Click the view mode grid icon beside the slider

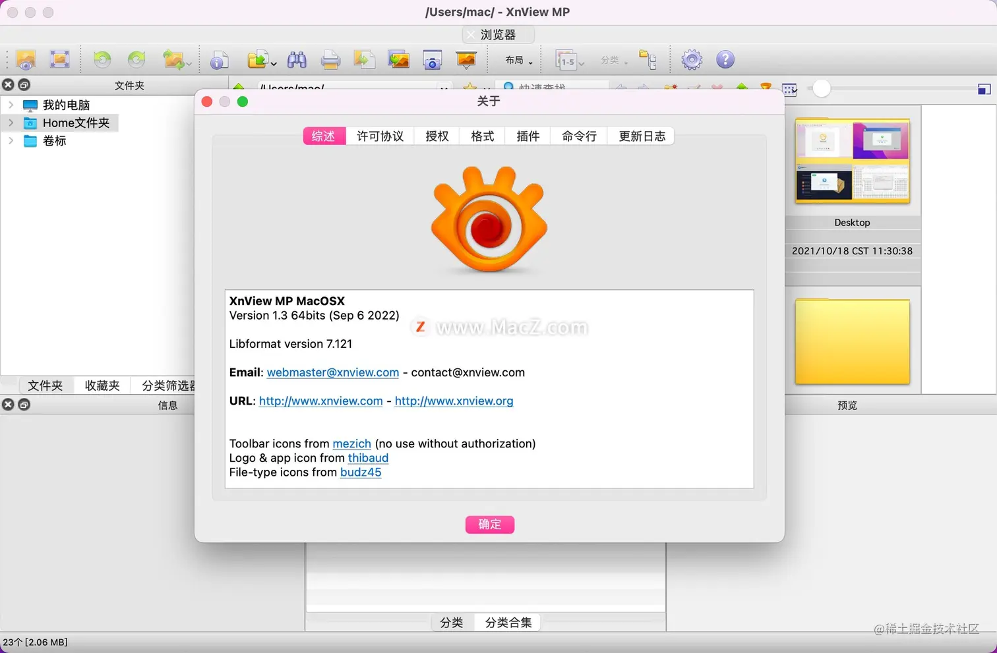pos(789,89)
